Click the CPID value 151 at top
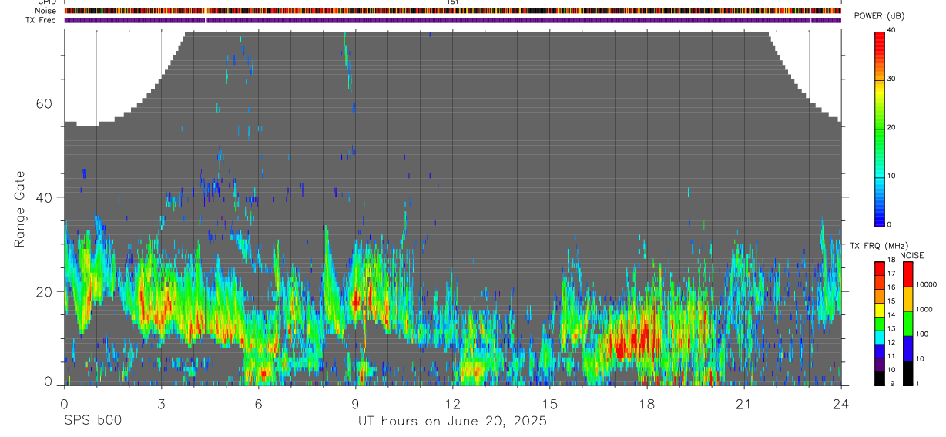Screen dimensions: 946x437 [453, 3]
